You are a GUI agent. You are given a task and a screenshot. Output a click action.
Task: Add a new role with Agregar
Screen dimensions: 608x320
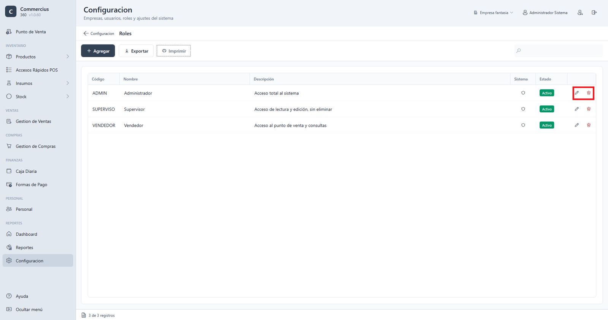(98, 51)
